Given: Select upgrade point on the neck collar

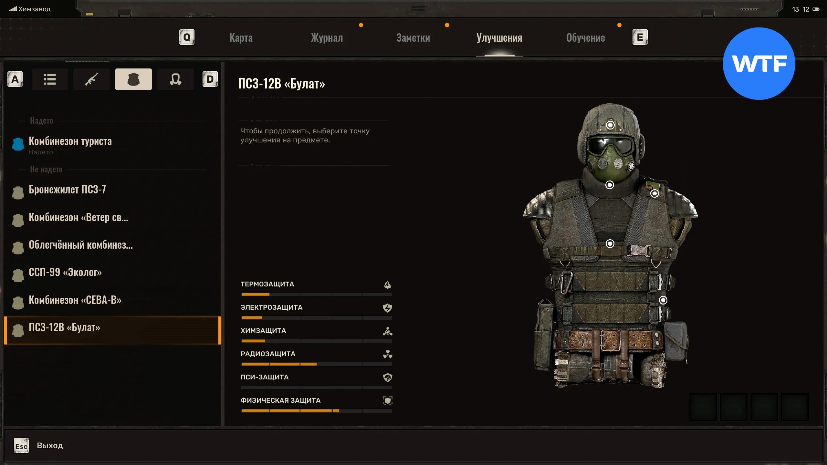Looking at the screenshot, I should tap(610, 185).
